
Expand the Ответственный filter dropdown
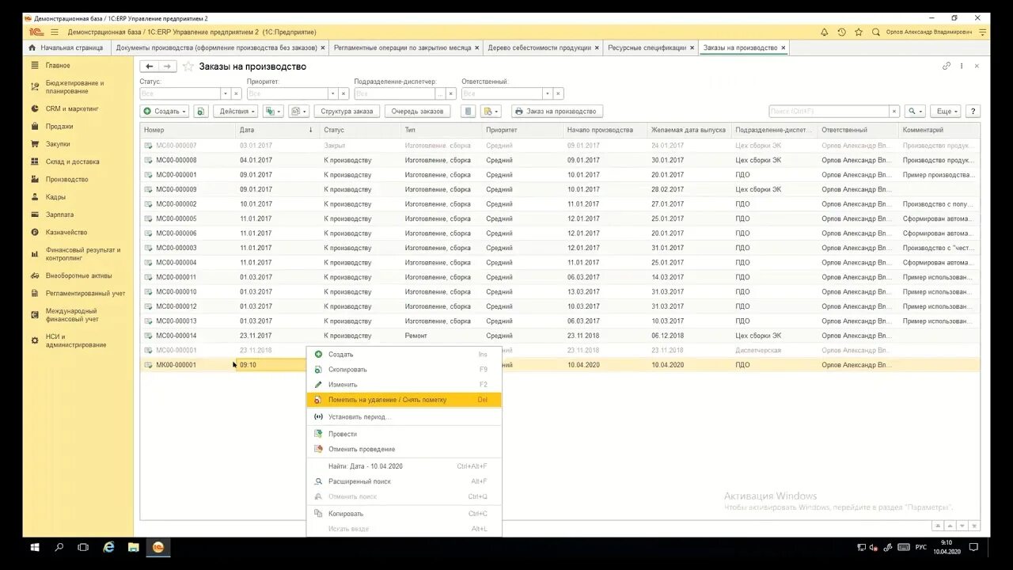(548, 93)
